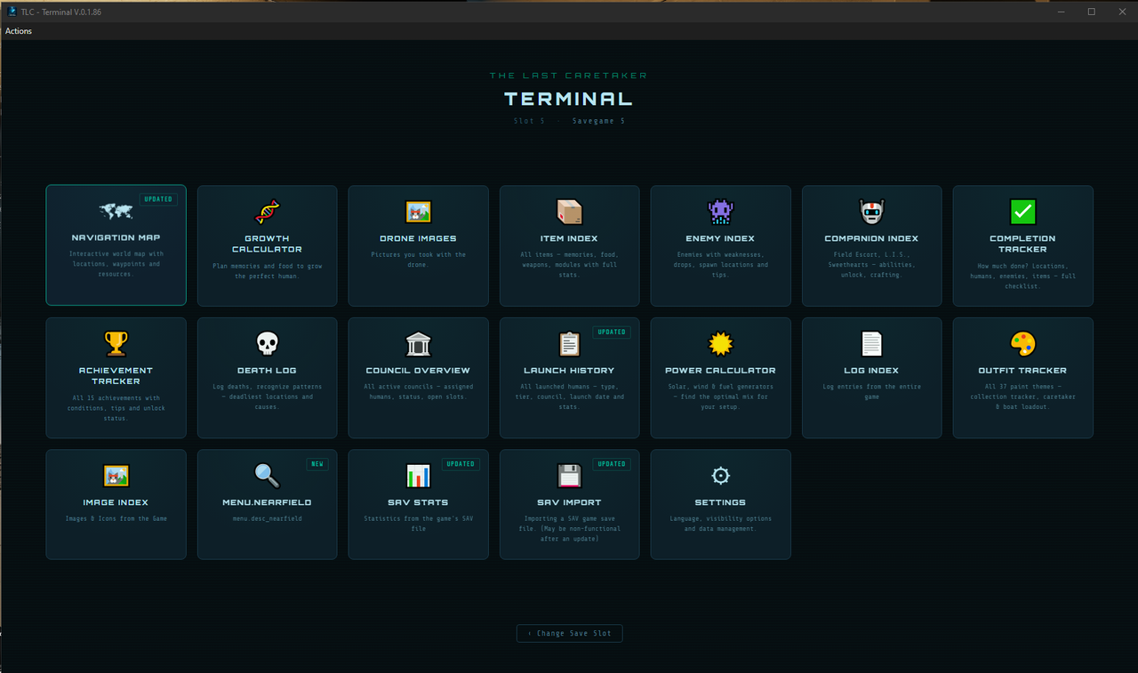Click the Council Overview title text
The image size is (1138, 673).
[x=418, y=371]
